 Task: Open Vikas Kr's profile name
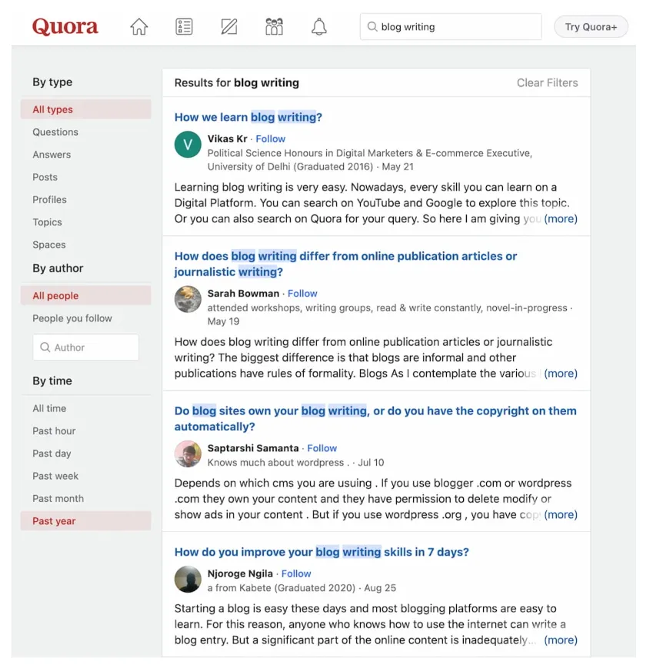coord(227,139)
